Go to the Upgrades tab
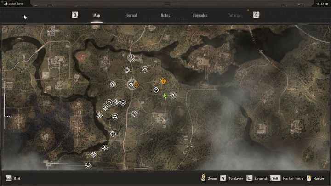The image size is (331, 186). coord(200,15)
